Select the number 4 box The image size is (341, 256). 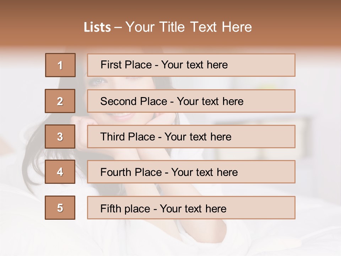tap(60, 172)
